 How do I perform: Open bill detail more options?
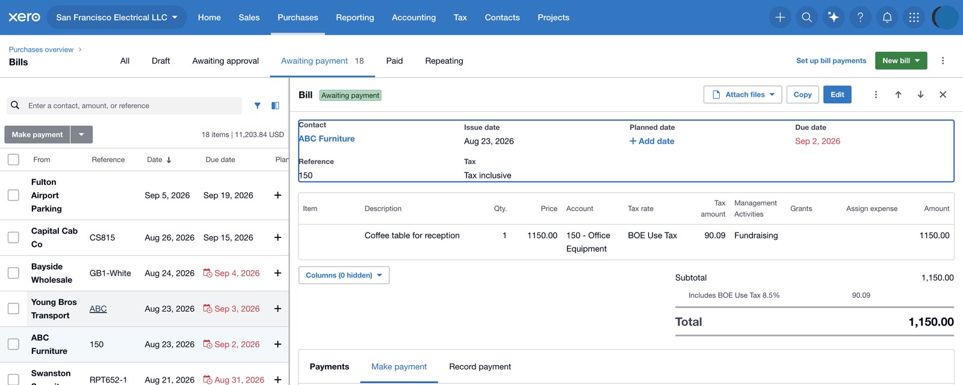click(876, 94)
